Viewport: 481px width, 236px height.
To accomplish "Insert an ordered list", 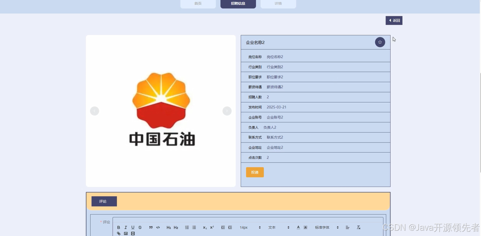I will pyautogui.click(x=187, y=227).
